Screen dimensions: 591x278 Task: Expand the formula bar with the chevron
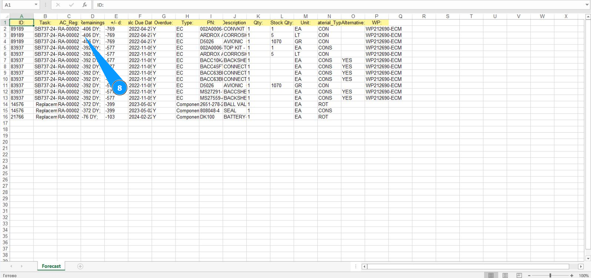(587, 5)
